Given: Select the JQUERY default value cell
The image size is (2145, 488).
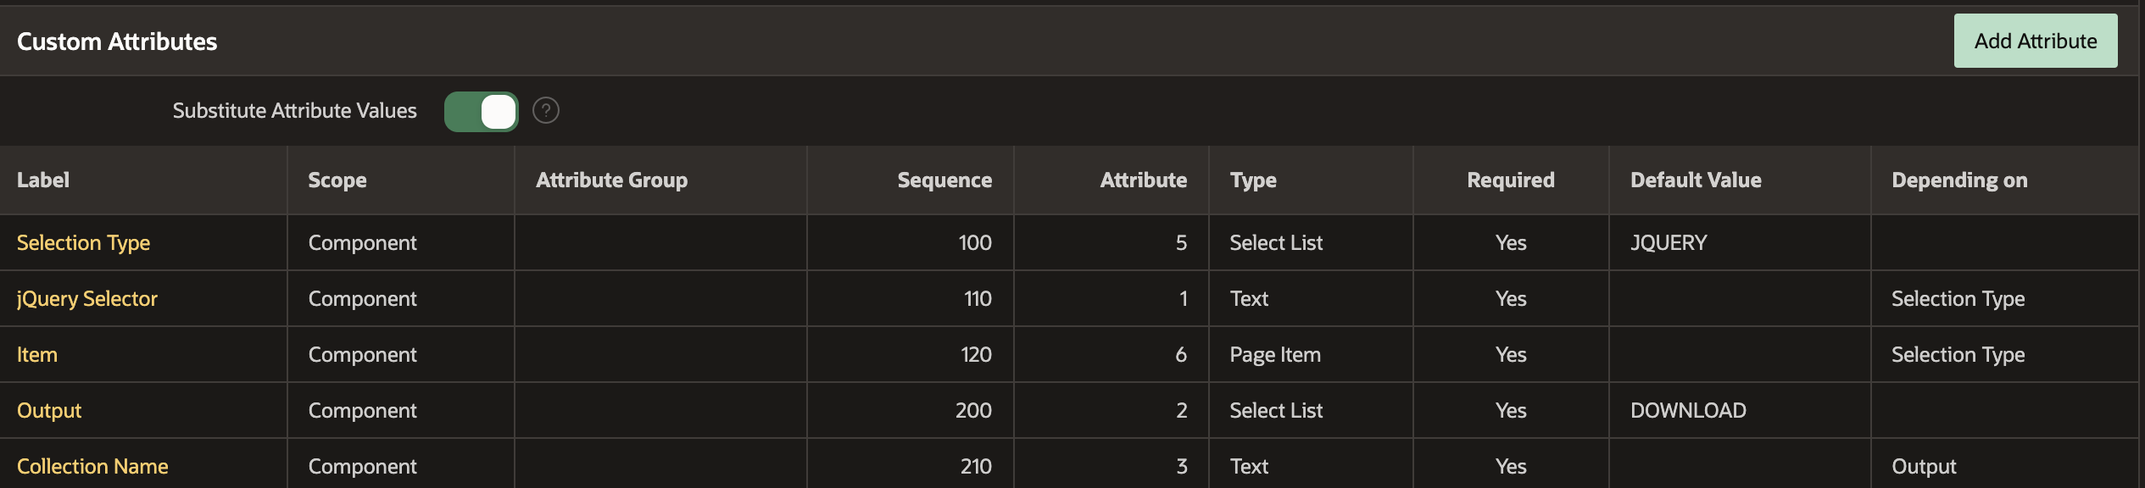Looking at the screenshot, I should [x=1667, y=242].
